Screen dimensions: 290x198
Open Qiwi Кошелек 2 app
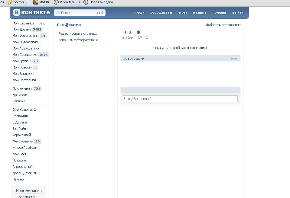point(24,110)
